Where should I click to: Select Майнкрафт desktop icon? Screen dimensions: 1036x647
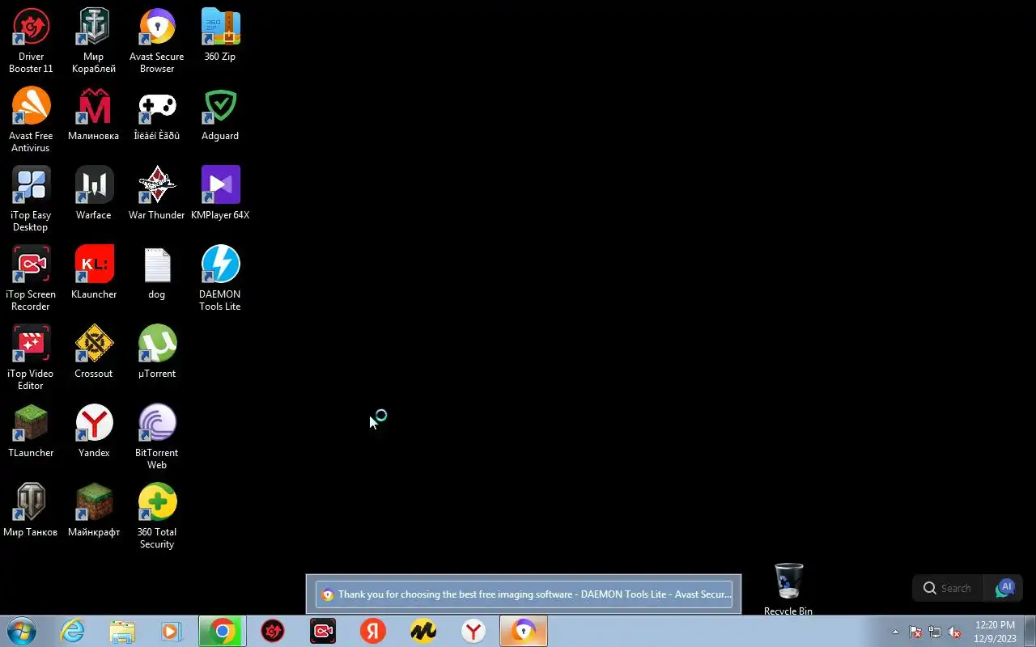(x=94, y=510)
